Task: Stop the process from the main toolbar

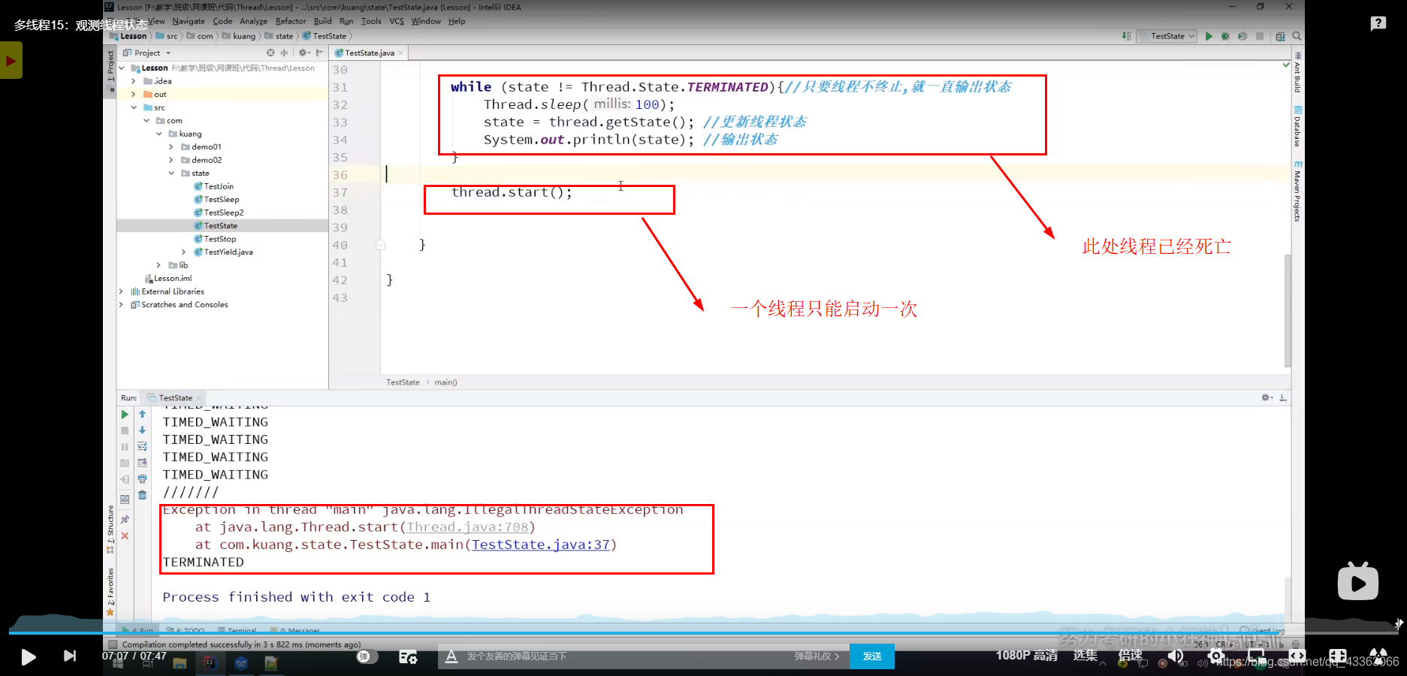Action: [1260, 36]
